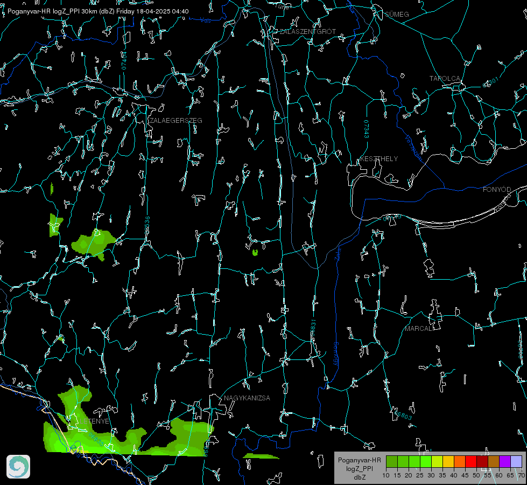Click the dbZ unit text in the legend

point(359,477)
